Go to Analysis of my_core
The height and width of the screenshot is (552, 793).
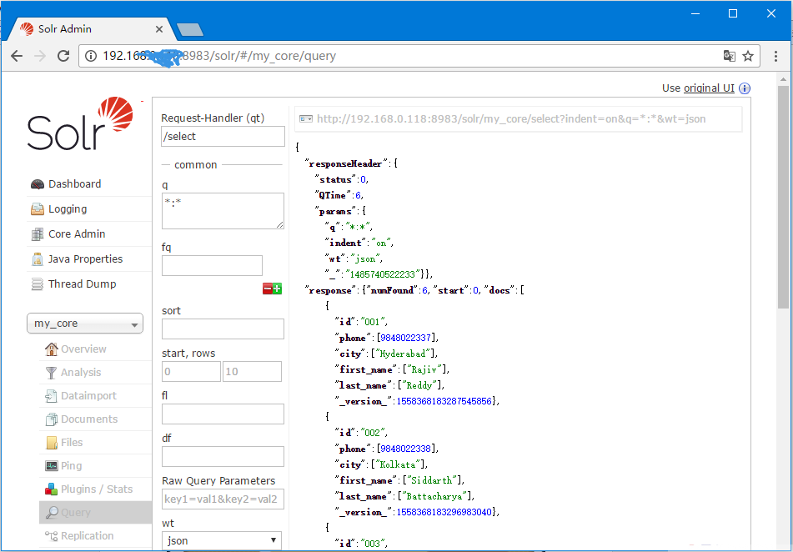click(x=81, y=373)
